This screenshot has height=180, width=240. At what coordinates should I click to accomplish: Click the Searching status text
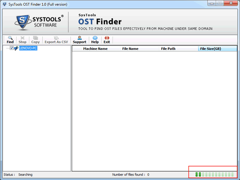pos(25,174)
